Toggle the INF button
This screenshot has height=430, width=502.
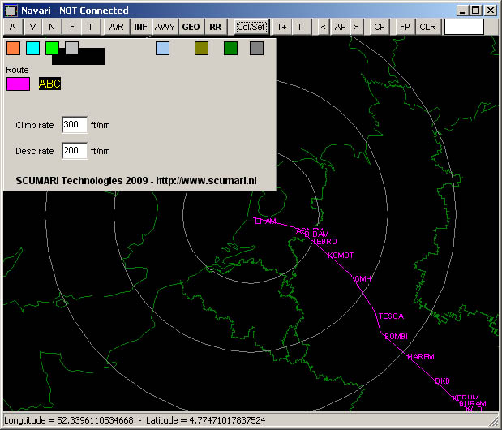point(140,27)
